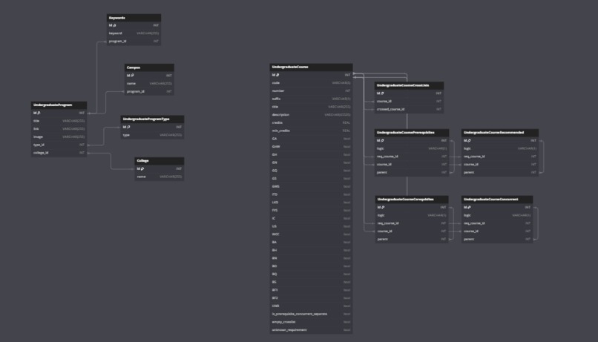Click the parent field in UndergraduateCourseConcurrent table

(x=497, y=240)
